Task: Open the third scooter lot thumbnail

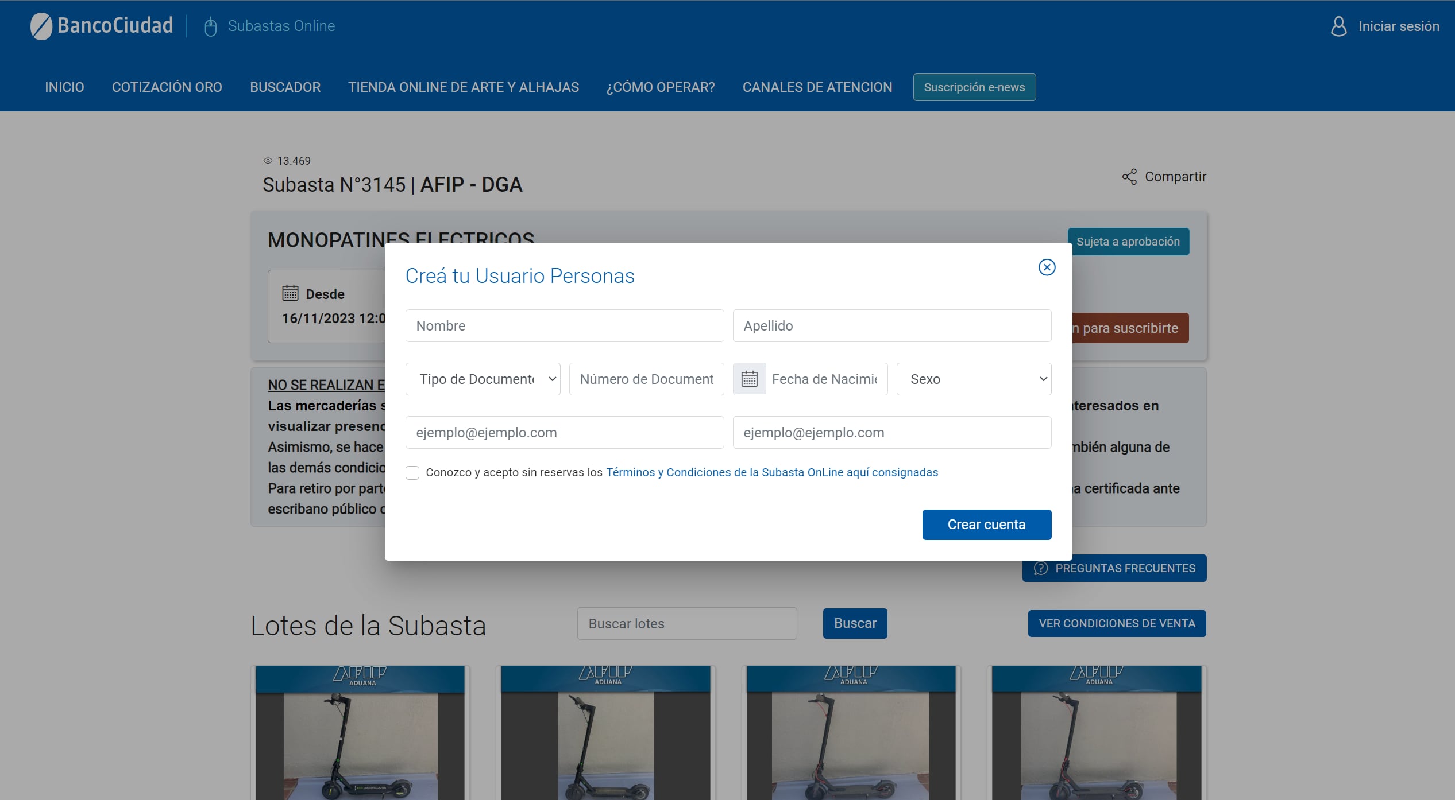Action: coord(851,733)
